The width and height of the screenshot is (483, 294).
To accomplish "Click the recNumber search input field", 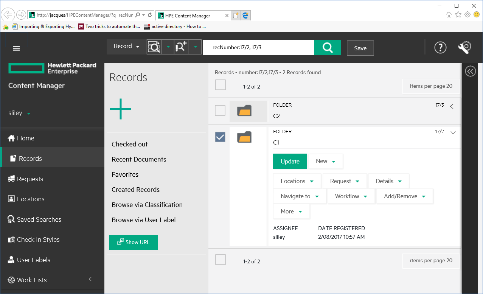I will pyautogui.click(x=259, y=47).
